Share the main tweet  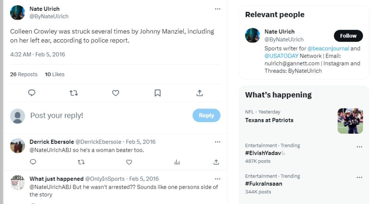pyautogui.click(x=199, y=93)
